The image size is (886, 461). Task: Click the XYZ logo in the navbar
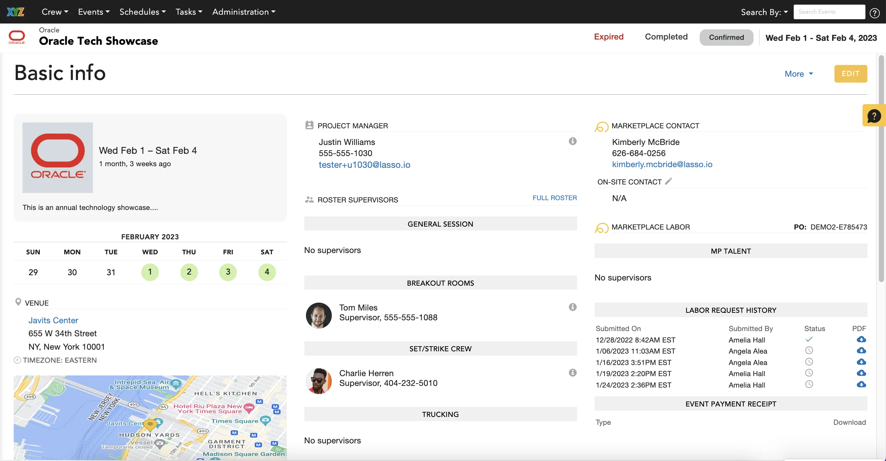[15, 12]
